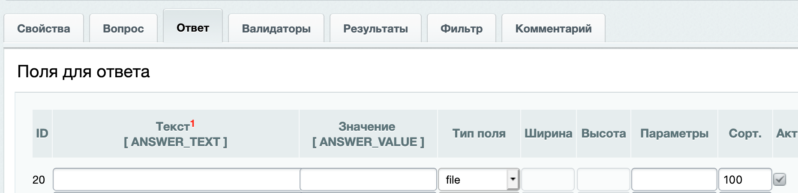Focus the Параметры input field
Viewport: 798px width, 193px height.
[x=674, y=179]
